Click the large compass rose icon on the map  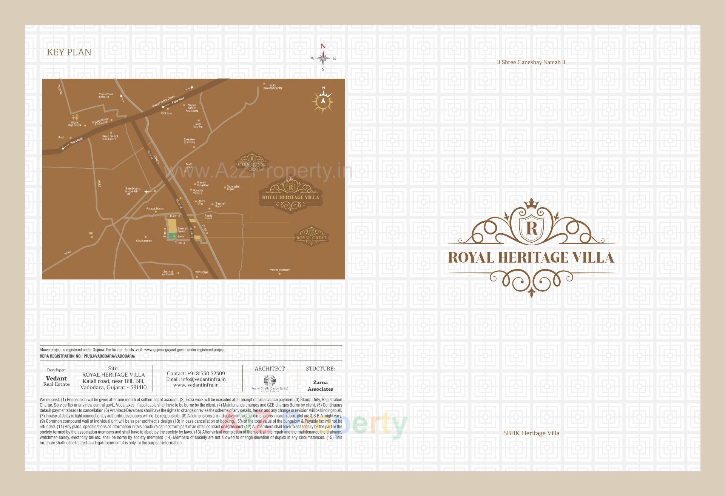click(x=323, y=101)
